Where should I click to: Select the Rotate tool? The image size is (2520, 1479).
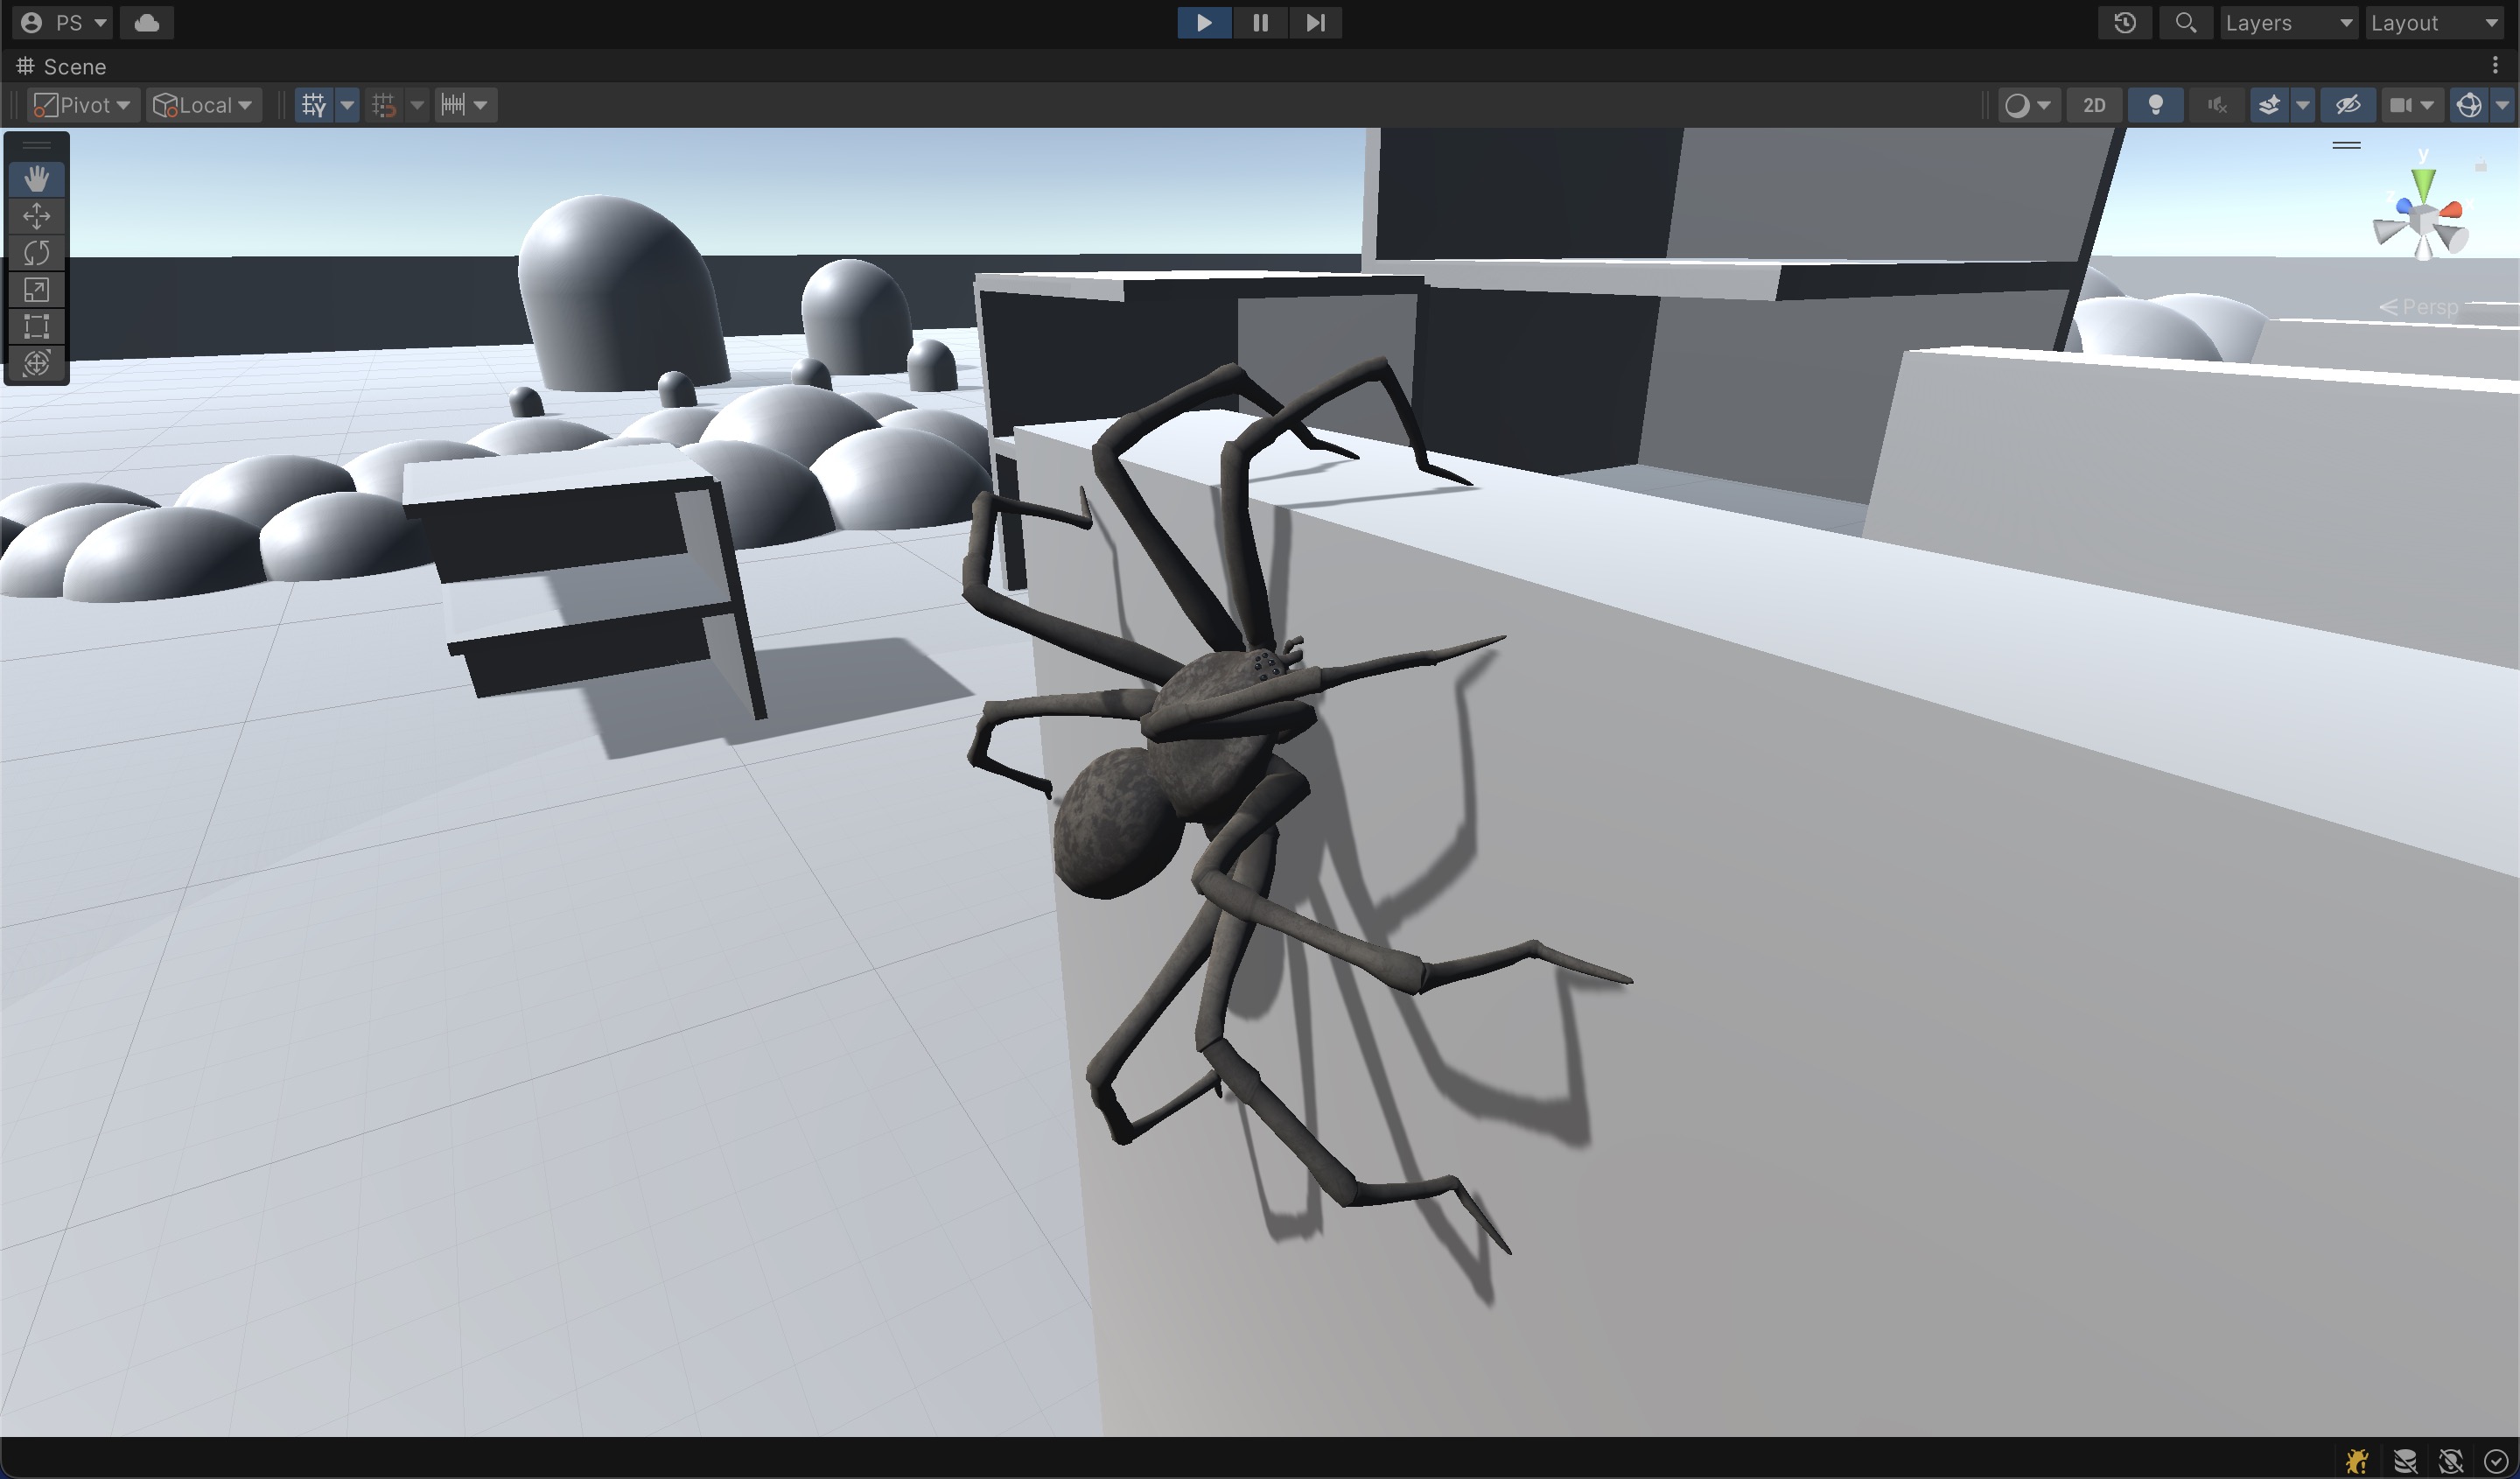(36, 253)
